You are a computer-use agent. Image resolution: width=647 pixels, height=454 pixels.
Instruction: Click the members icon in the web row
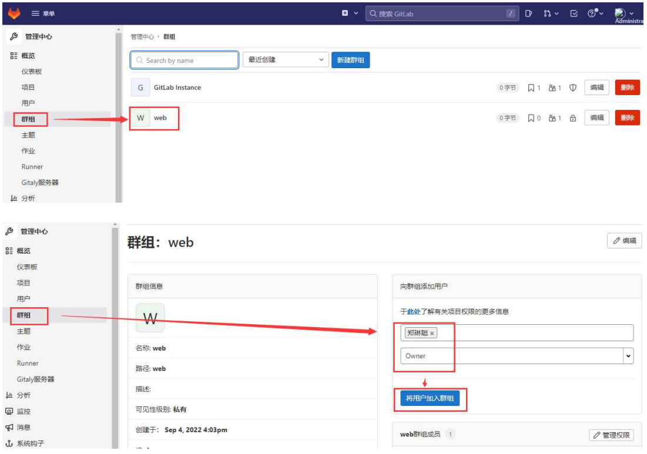(552, 118)
